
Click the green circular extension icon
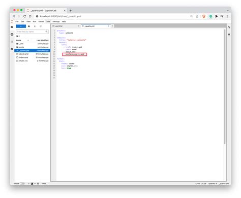(210, 16)
